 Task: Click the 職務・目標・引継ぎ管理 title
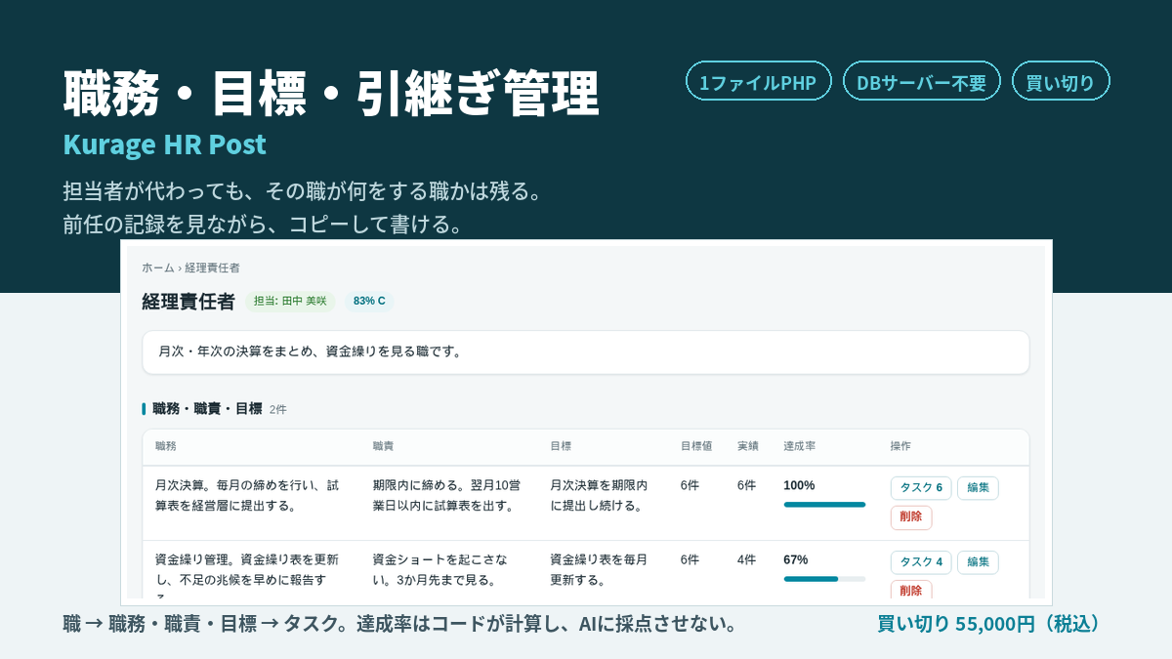[x=331, y=94]
